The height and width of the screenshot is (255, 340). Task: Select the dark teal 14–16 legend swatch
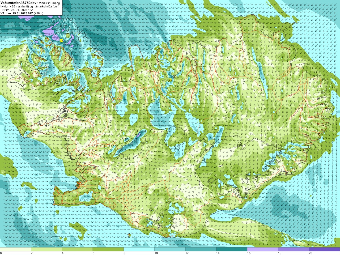[232, 249]
